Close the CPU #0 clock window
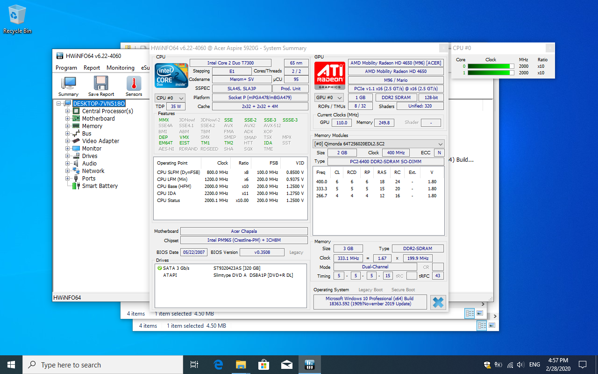This screenshot has width=598, height=374. tap(550, 48)
